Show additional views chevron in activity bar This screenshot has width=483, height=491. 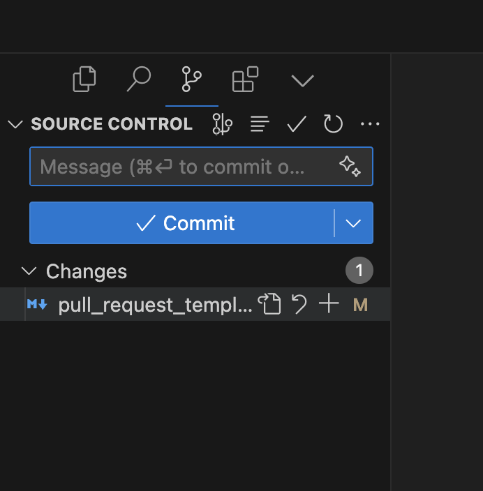tap(302, 81)
